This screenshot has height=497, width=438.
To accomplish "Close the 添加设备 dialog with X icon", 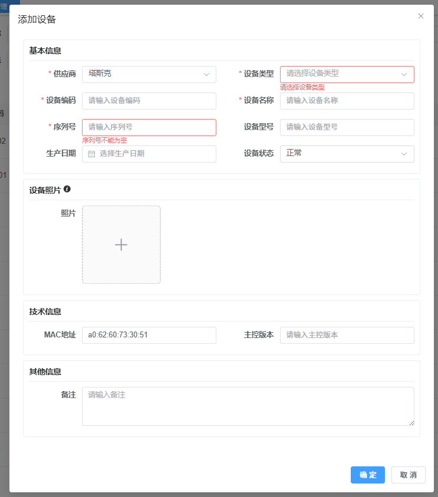I will (421, 16).
